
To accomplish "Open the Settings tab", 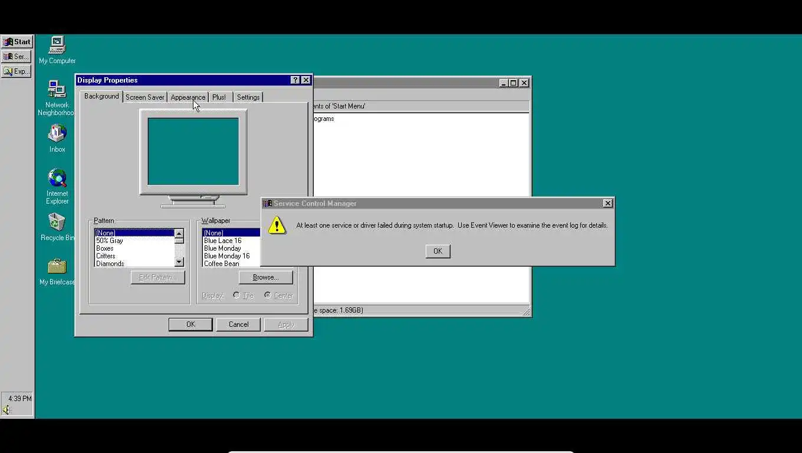I will 248,97.
